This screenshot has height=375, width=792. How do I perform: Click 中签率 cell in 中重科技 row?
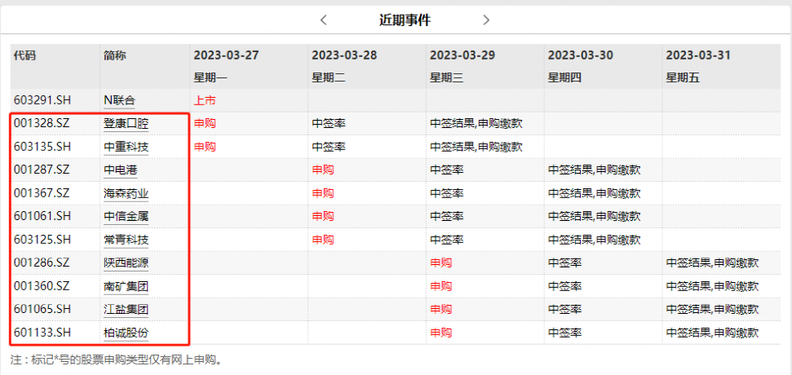(329, 147)
